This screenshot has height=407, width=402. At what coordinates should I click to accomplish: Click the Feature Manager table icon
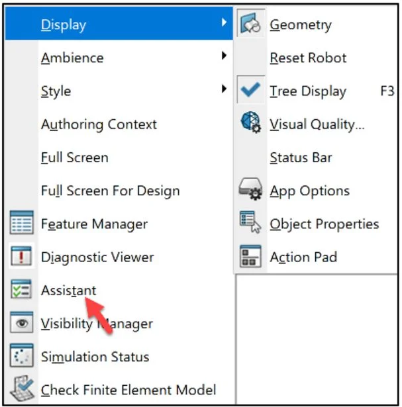click(21, 224)
